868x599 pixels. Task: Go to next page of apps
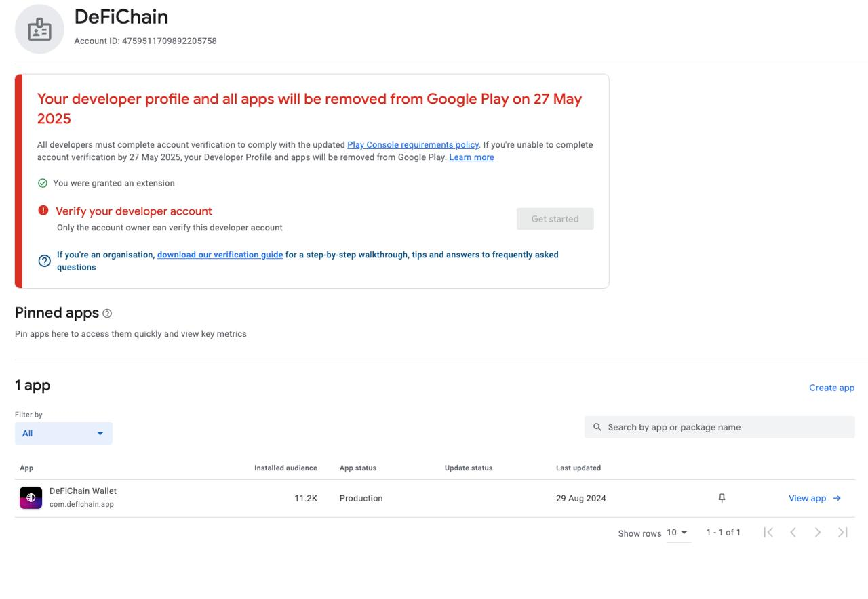click(818, 533)
